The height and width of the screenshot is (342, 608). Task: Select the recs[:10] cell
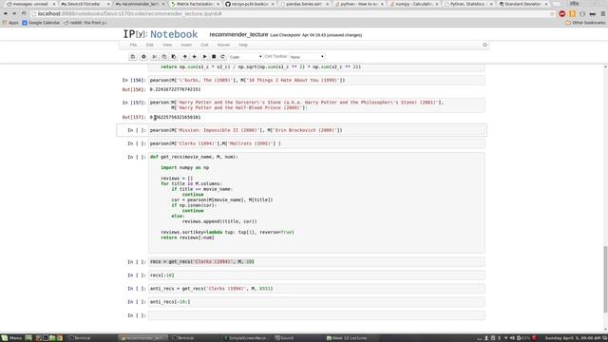tap(316, 275)
